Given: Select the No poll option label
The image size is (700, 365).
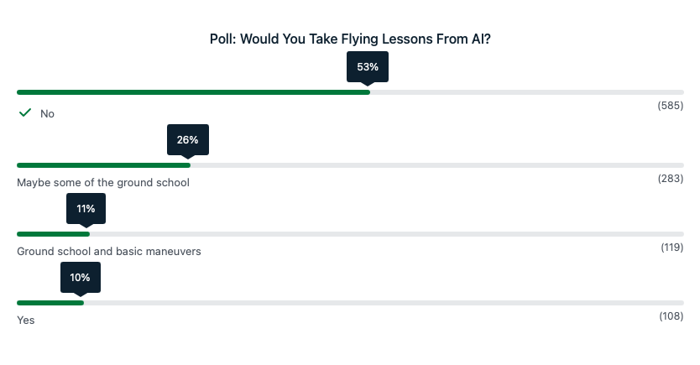Looking at the screenshot, I should pos(47,113).
